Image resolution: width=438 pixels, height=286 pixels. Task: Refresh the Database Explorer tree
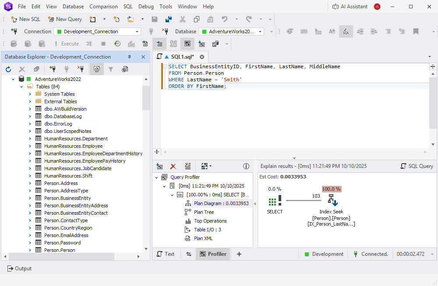pos(8,69)
